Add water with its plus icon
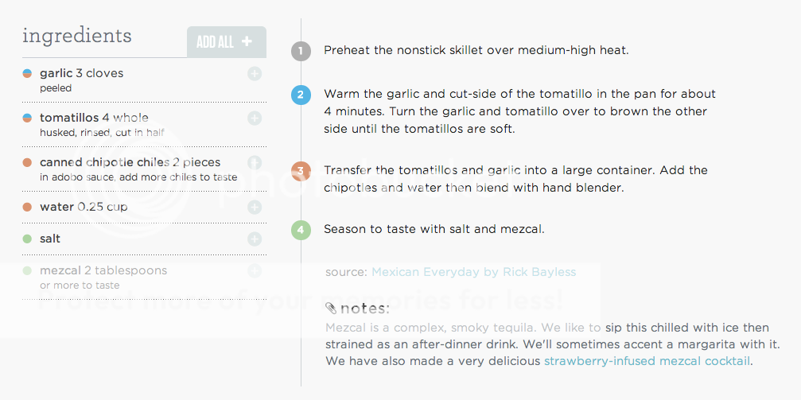 255,207
